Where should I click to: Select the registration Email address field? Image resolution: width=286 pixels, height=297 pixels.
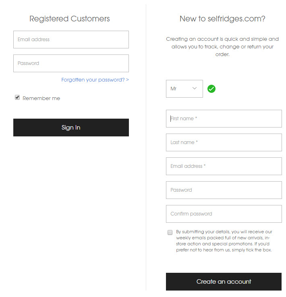click(x=224, y=166)
